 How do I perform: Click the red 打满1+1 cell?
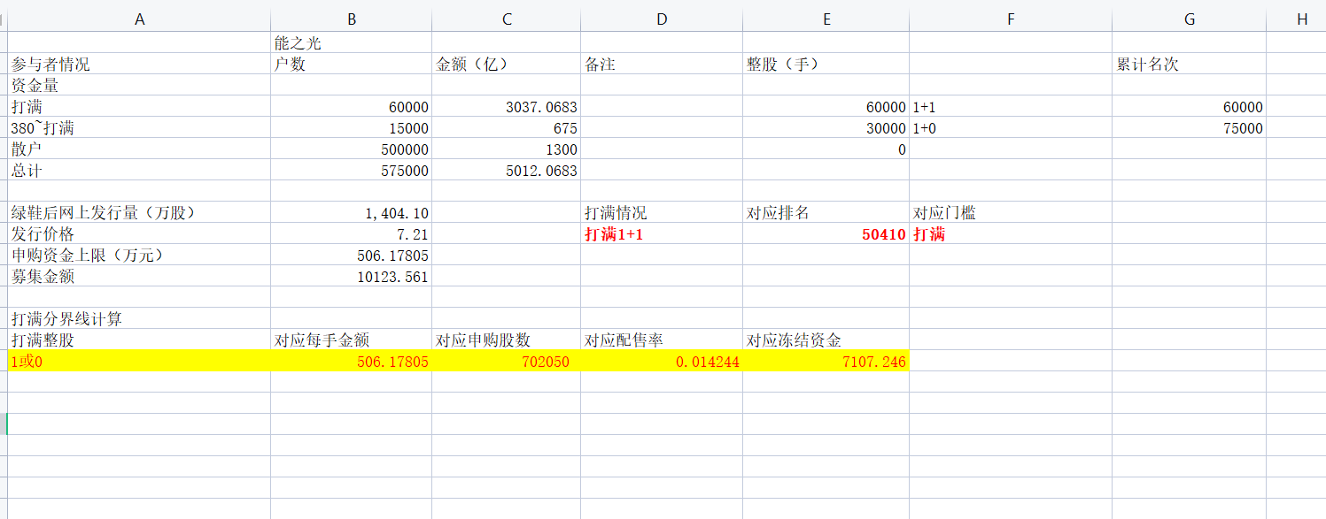[x=662, y=233]
